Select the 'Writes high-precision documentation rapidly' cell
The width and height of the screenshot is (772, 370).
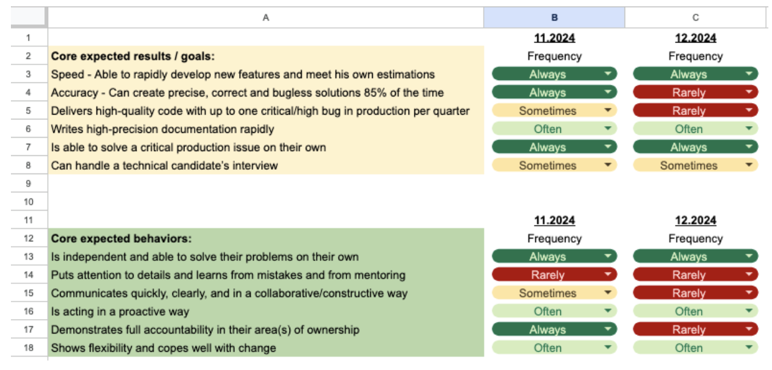(266, 129)
